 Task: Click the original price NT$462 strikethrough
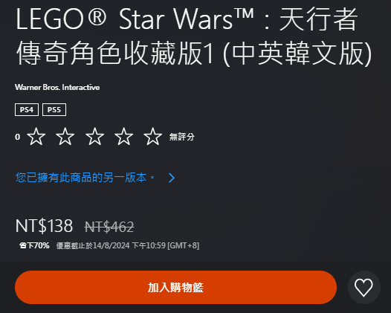(109, 227)
